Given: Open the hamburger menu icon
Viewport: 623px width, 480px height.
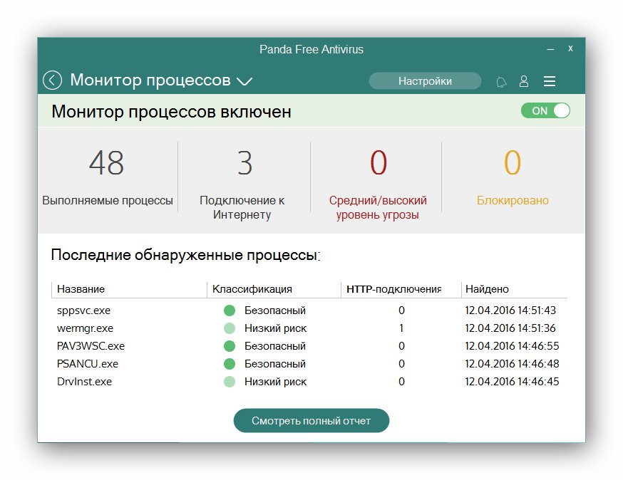Looking at the screenshot, I should (x=550, y=82).
